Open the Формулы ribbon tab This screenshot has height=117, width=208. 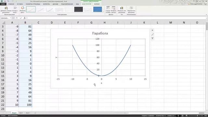(x=46, y=4)
